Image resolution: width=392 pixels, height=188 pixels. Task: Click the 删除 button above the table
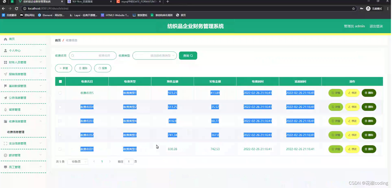click(x=83, y=68)
